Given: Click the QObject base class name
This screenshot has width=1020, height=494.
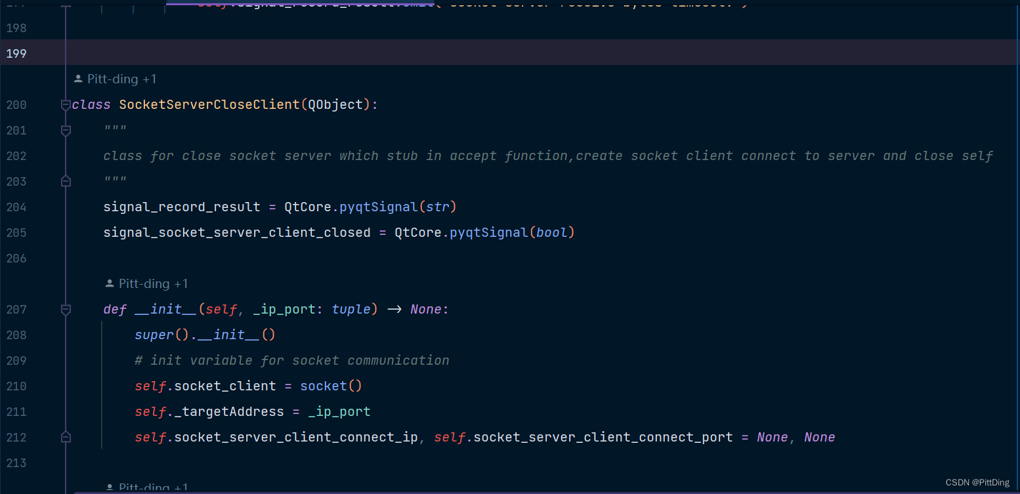Looking at the screenshot, I should coord(335,105).
